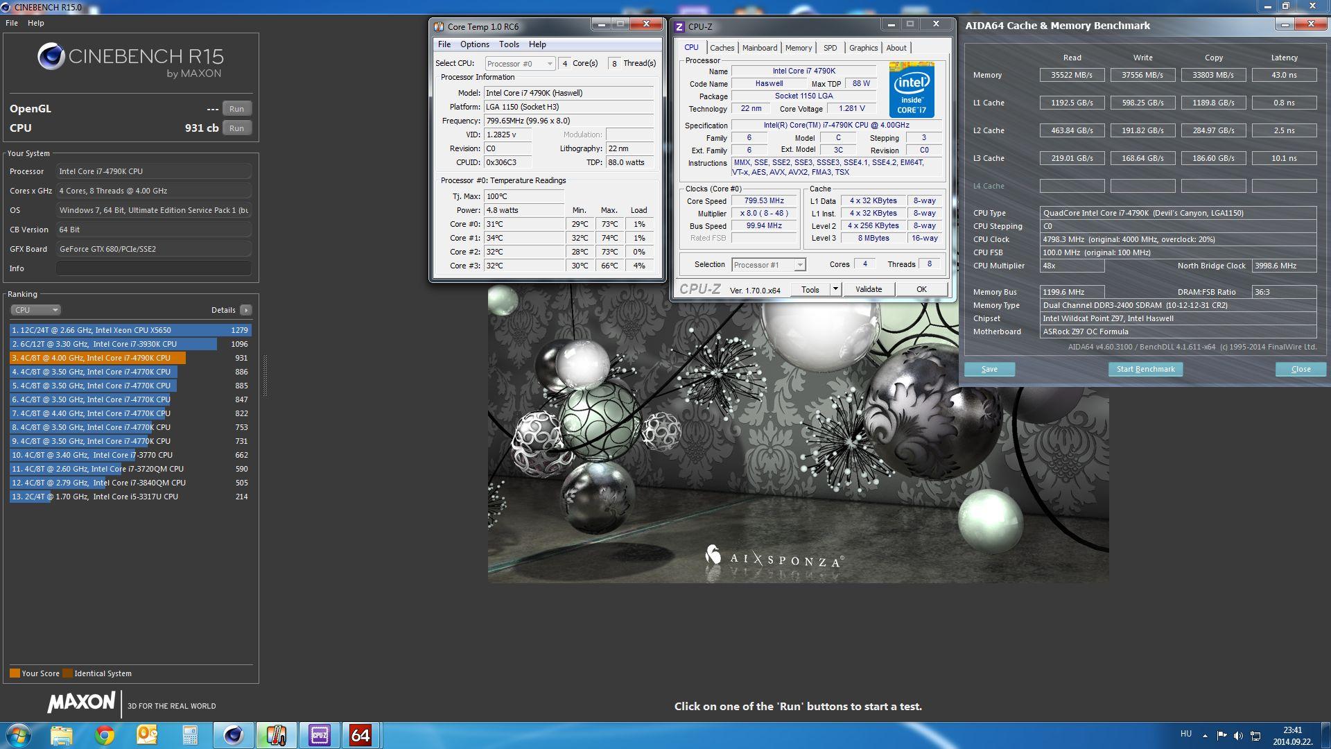Open Core Temp File menu

pyautogui.click(x=444, y=44)
